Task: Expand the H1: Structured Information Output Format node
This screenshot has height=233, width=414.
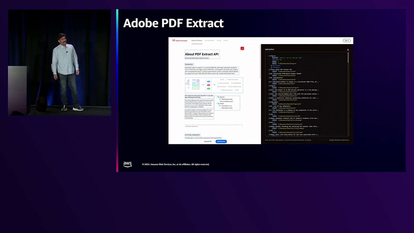Action: click(x=269, y=74)
